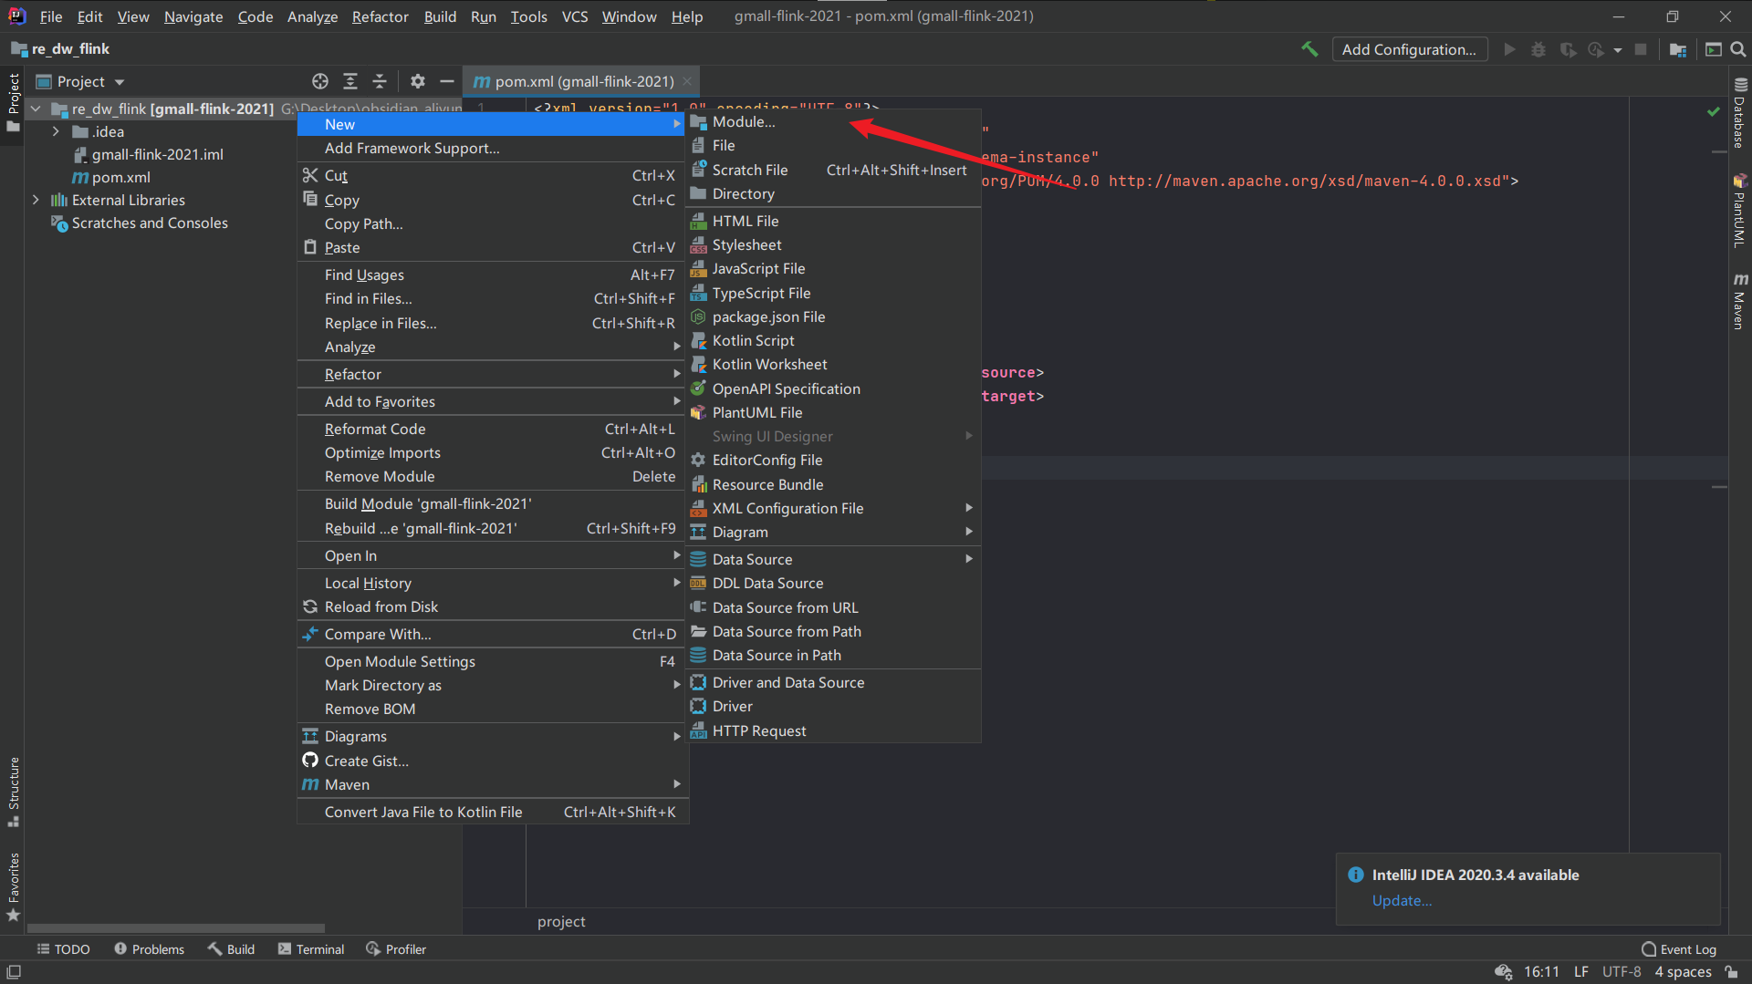The width and height of the screenshot is (1752, 984).
Task: Select gmall-flink-2021.iml file
Action: tap(157, 154)
